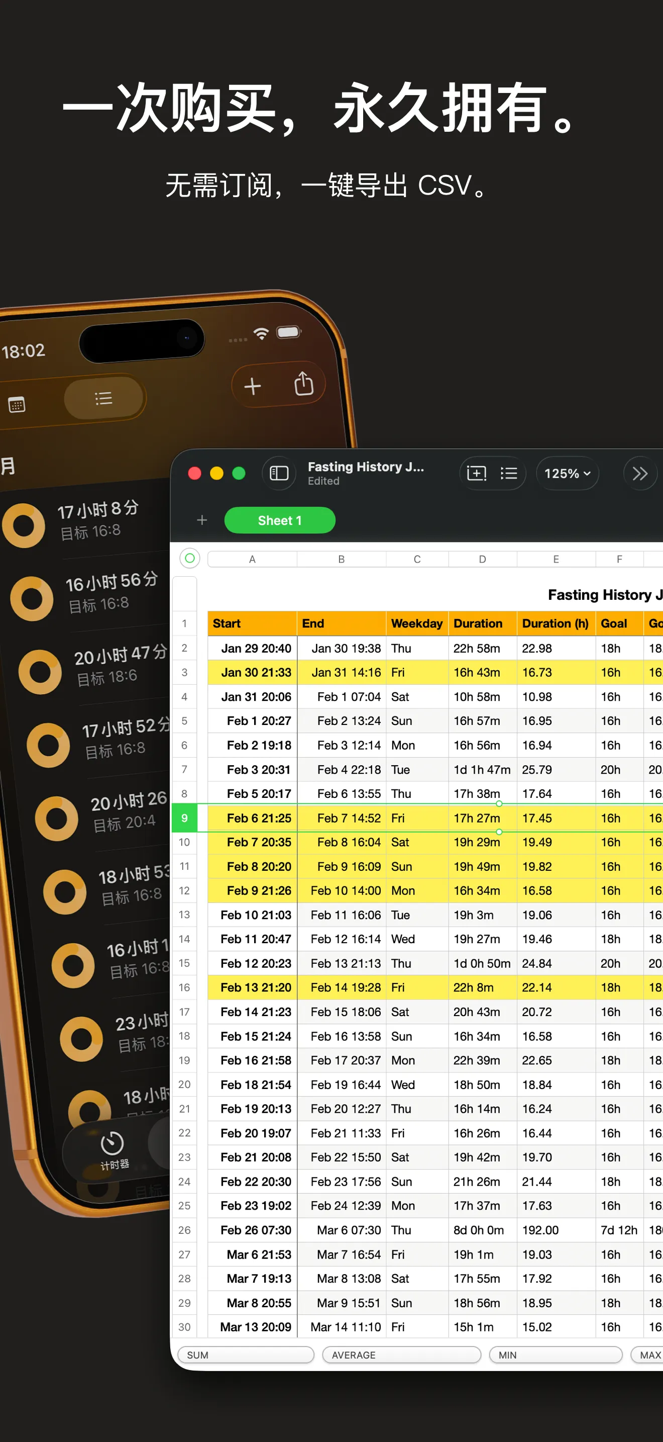Click the list organize icon in toolbar
663x1442 pixels.
(x=508, y=474)
